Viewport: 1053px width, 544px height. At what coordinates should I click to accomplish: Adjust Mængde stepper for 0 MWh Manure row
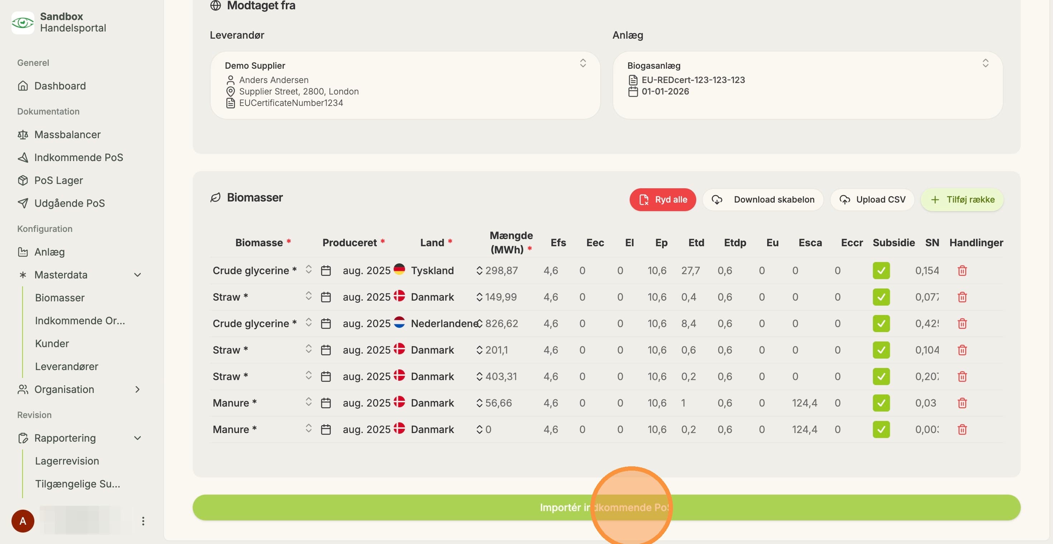pos(480,429)
